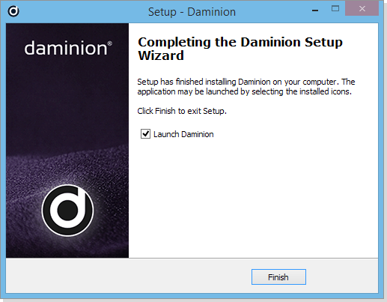Click the word Wizard in the heading

click(x=161, y=55)
